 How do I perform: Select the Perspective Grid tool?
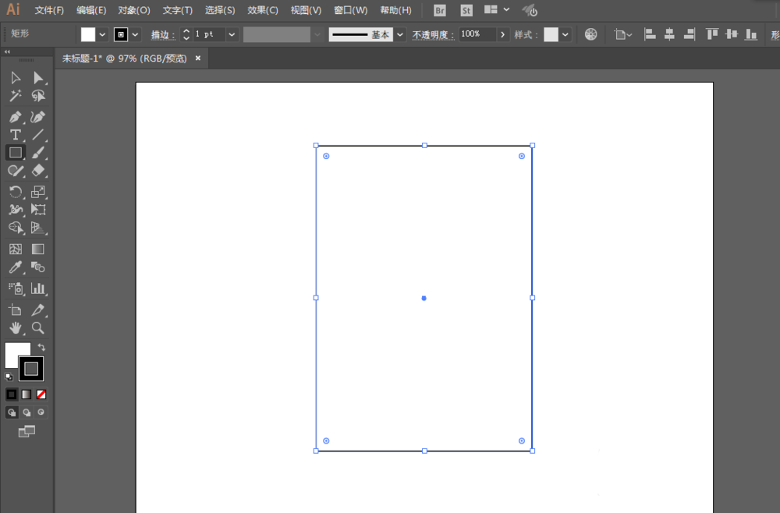[x=37, y=228]
